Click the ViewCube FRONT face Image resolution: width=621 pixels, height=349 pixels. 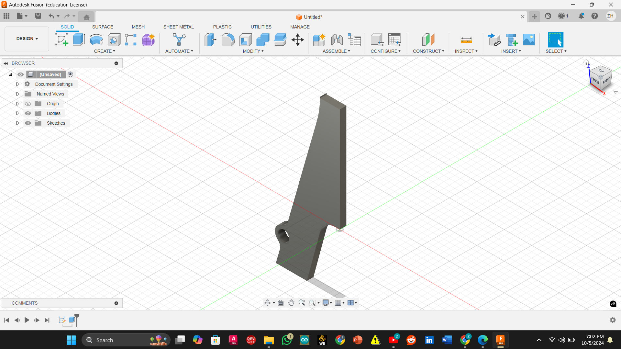click(x=595, y=80)
